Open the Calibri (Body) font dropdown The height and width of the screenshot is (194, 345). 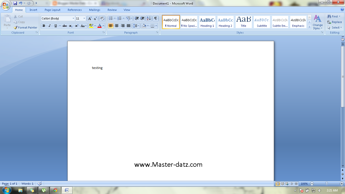[73, 18]
